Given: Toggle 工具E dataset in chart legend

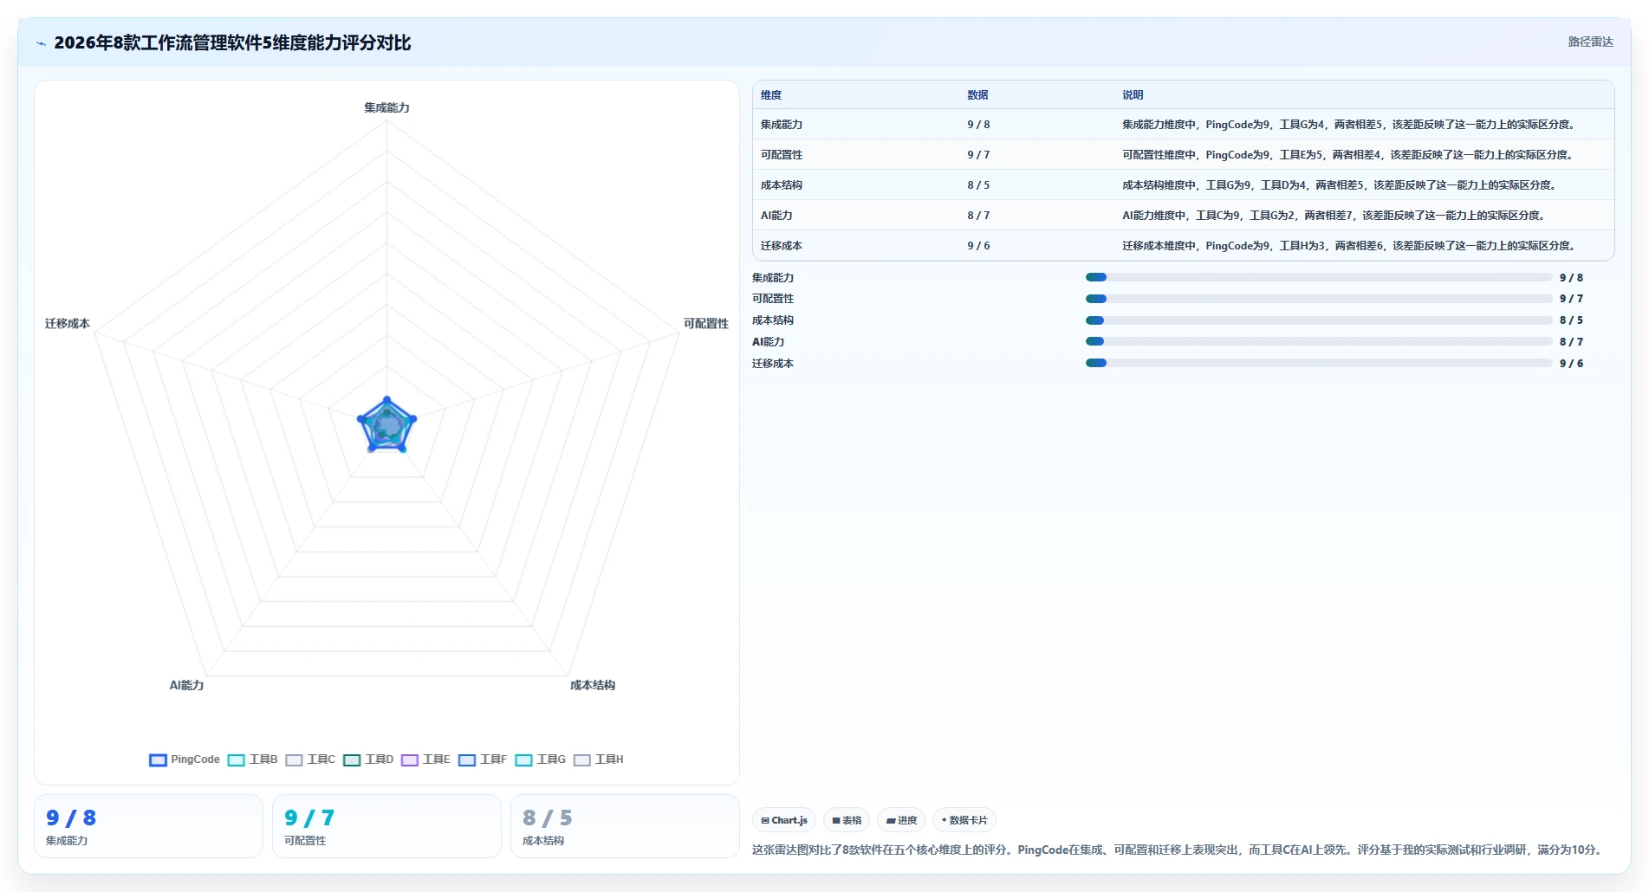Looking at the screenshot, I should click(425, 759).
